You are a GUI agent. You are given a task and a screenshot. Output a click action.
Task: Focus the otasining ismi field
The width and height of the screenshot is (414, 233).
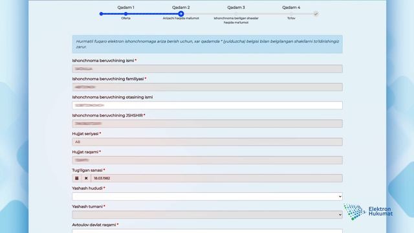207,105
